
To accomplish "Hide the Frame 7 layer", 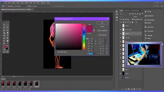I will point(120,33).
